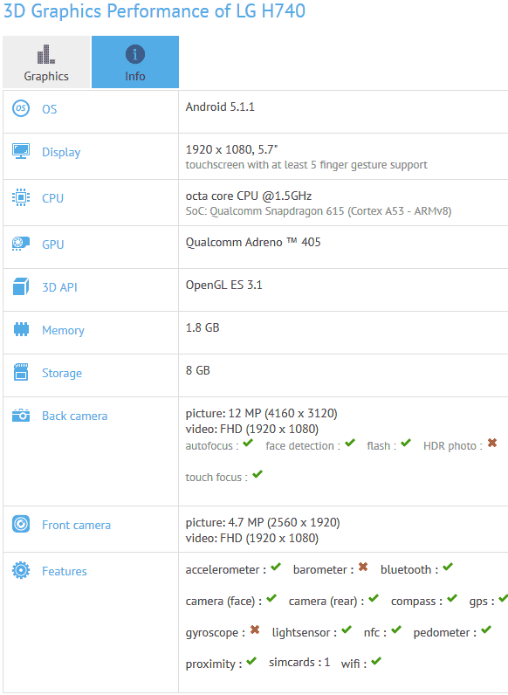Click the '8 GB' storage value
The height and width of the screenshot is (695, 508).
pos(197,370)
